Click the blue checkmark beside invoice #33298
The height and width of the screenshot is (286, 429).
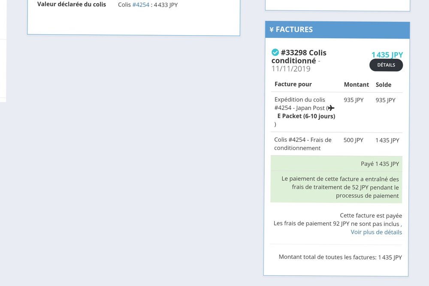(275, 52)
